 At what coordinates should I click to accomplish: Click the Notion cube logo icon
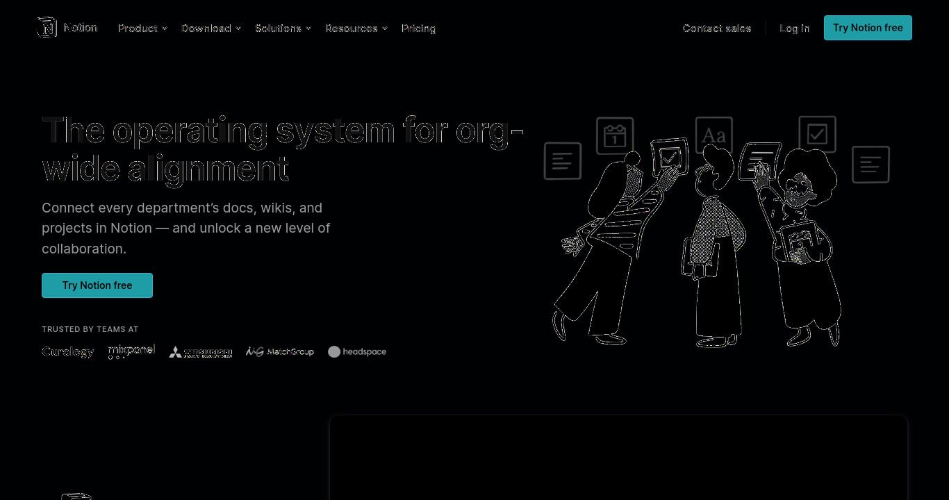click(47, 28)
